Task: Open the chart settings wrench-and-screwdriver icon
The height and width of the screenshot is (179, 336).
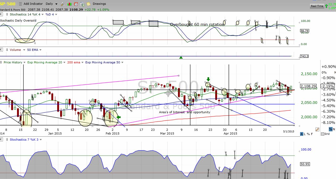Action: click(x=63, y=4)
